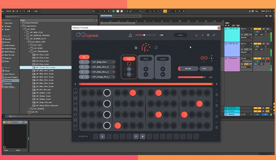276x160 pixels.
Task: Click the Sounds category in Ableton browser
Action: click(x=8, y=39)
